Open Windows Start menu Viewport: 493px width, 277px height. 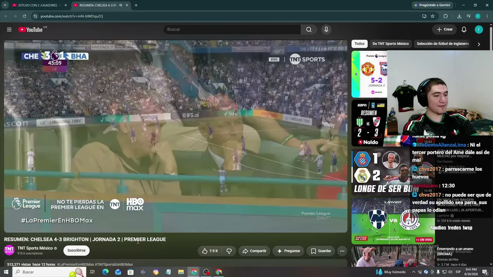tap(6, 272)
